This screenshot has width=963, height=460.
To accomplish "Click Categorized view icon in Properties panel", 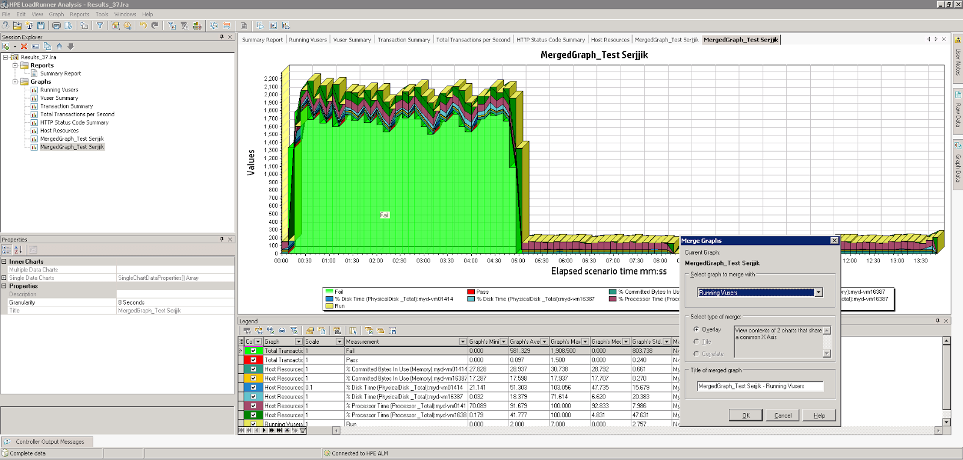I will [7, 249].
